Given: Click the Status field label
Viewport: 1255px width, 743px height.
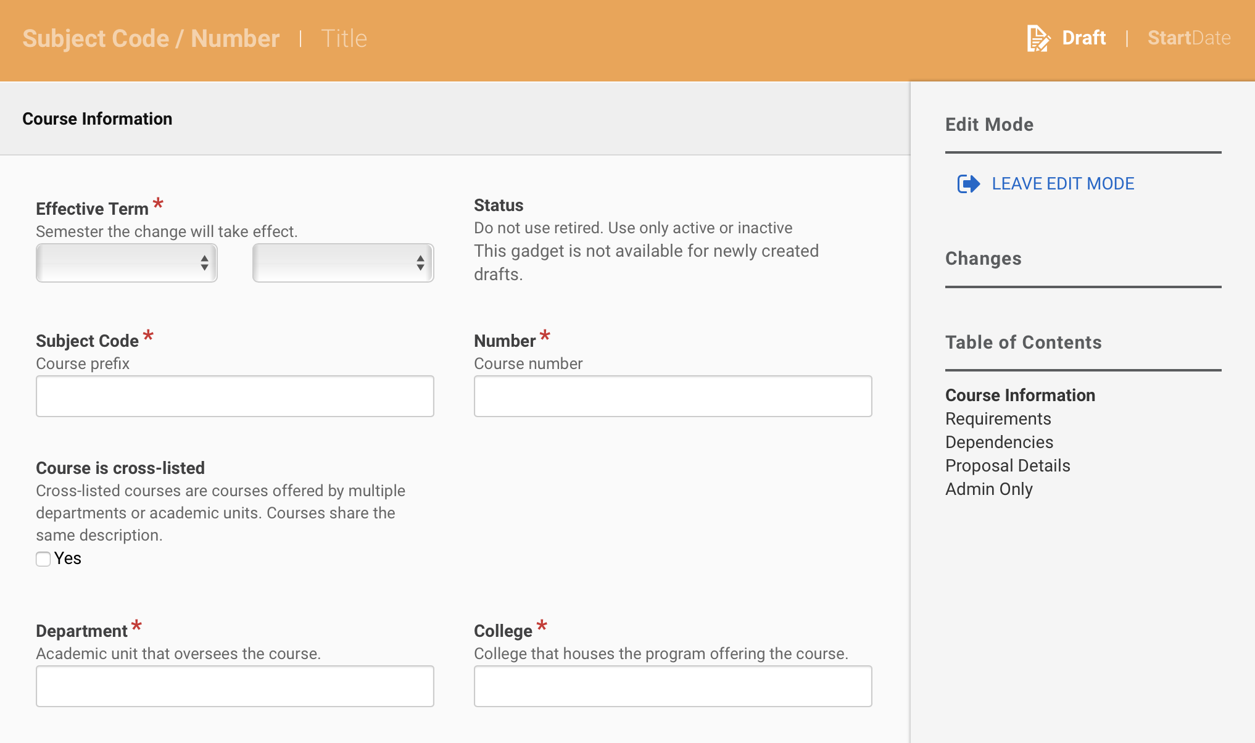Looking at the screenshot, I should coord(499,205).
